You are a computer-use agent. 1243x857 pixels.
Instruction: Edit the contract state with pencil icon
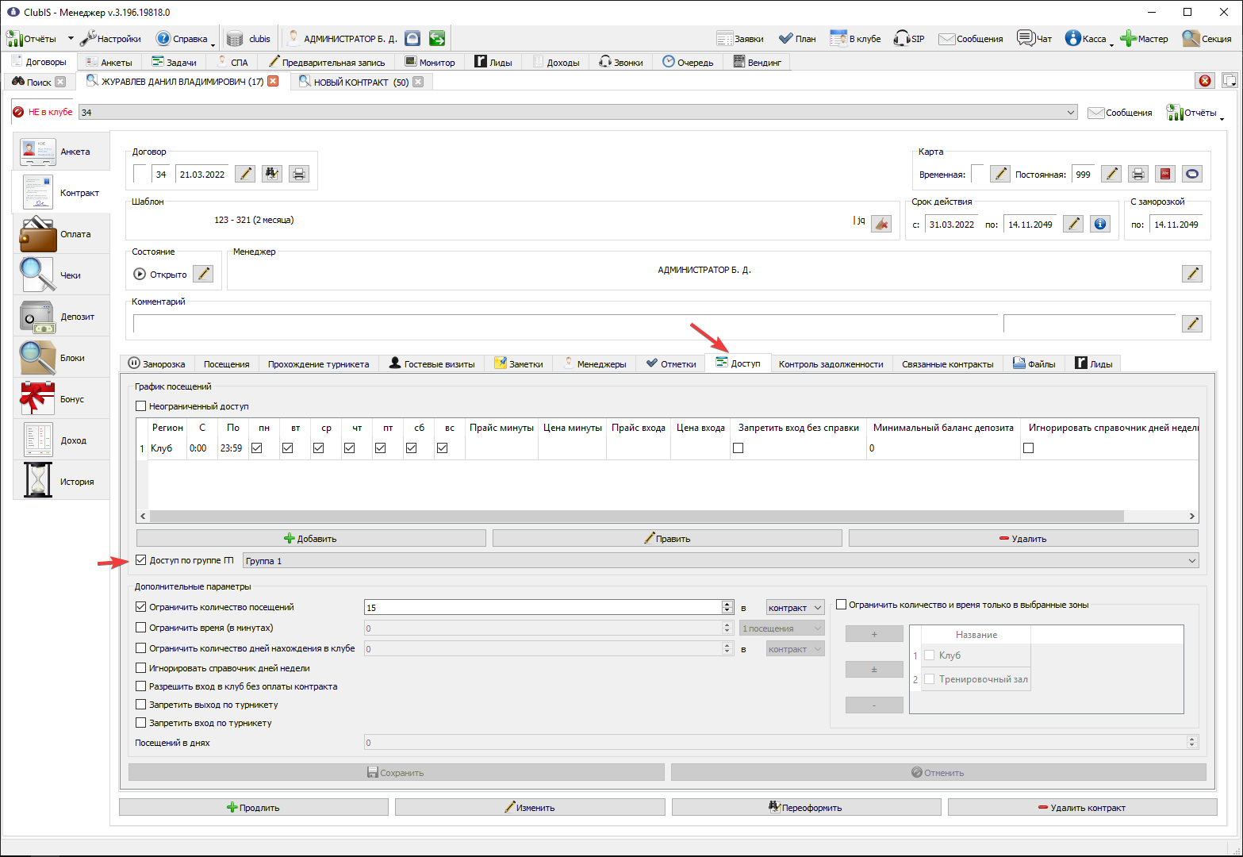coord(204,274)
